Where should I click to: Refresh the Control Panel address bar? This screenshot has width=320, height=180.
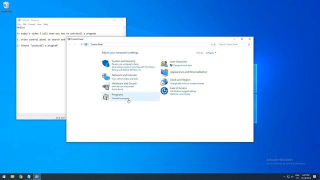[x=214, y=44]
